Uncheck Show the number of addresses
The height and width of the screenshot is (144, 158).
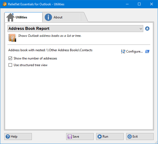[10, 58]
